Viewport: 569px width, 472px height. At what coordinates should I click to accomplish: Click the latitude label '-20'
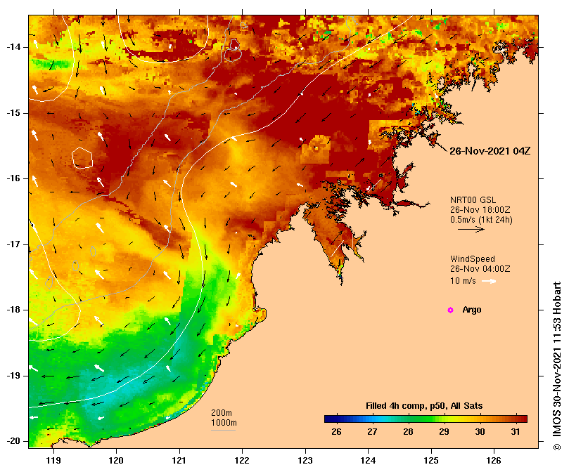(x=13, y=442)
